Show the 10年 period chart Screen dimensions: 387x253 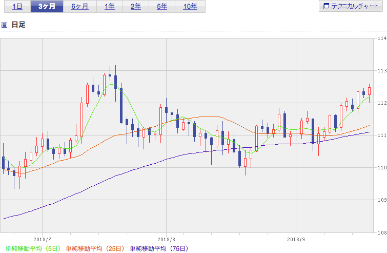pyautogui.click(x=190, y=7)
